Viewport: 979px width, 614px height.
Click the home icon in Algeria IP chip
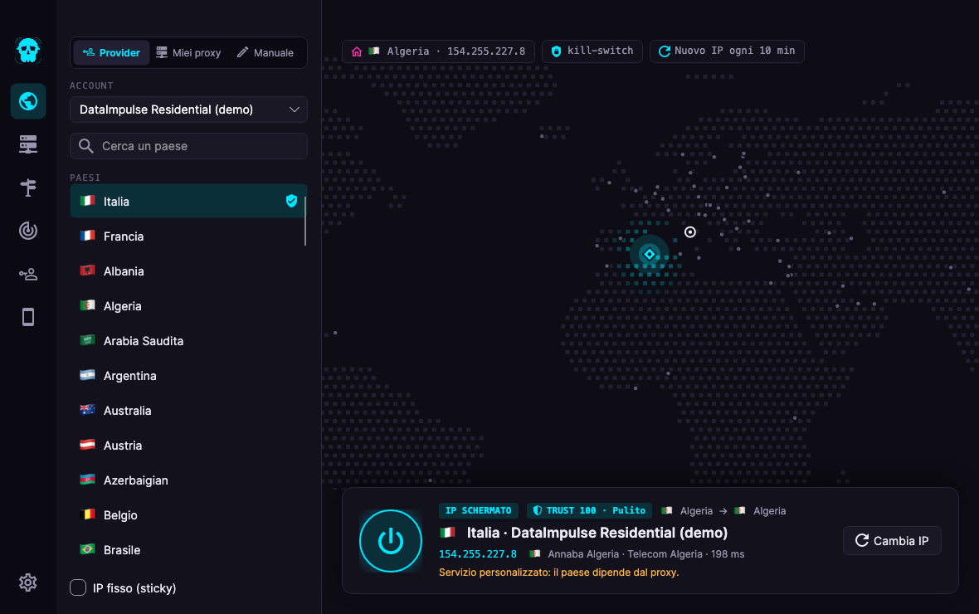click(x=357, y=51)
